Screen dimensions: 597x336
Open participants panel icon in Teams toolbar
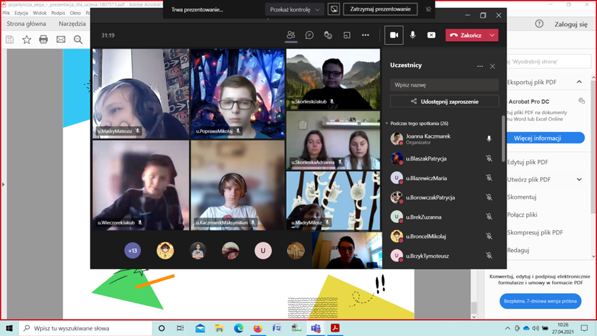pyautogui.click(x=291, y=35)
